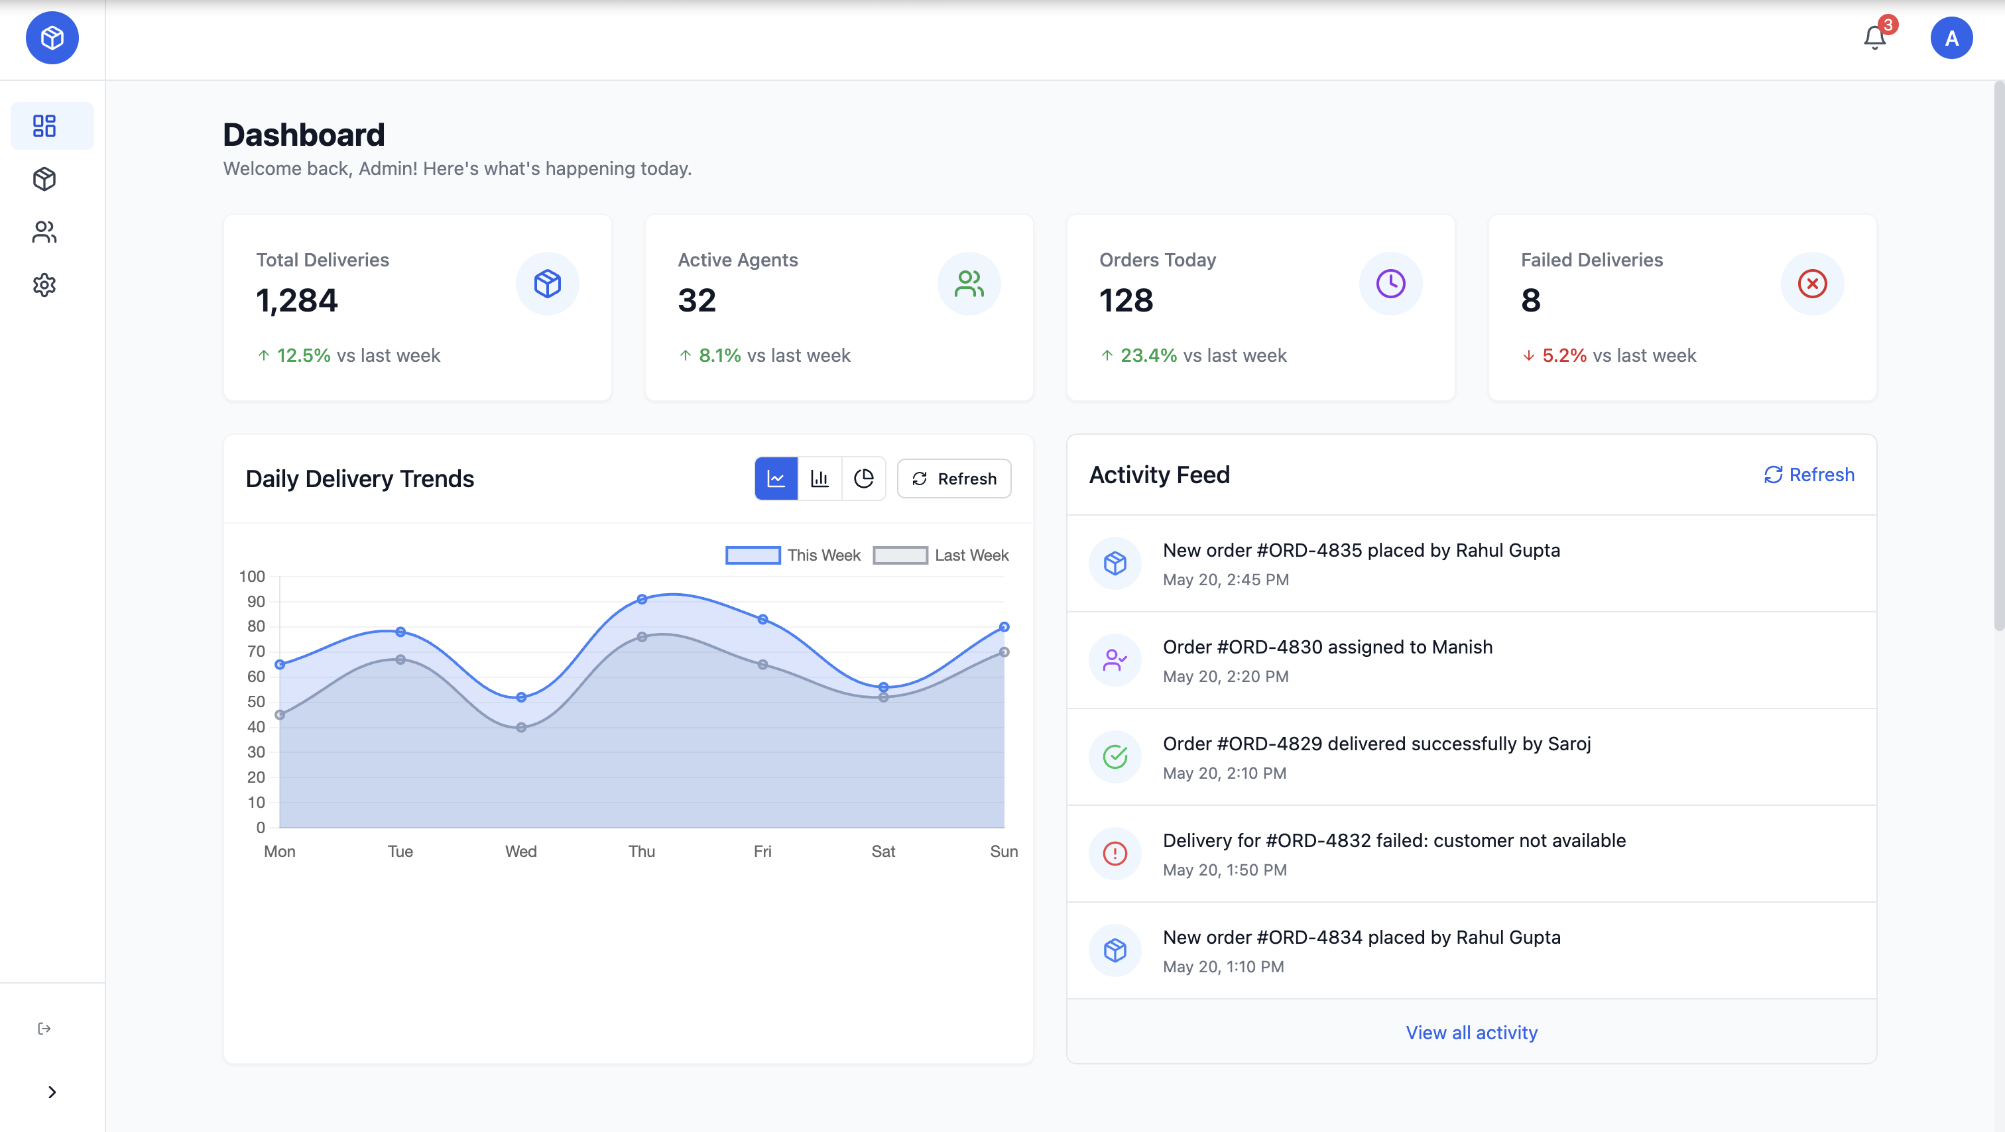The image size is (2005, 1132).
Task: Switch chart to bar chart view
Action: (x=820, y=479)
